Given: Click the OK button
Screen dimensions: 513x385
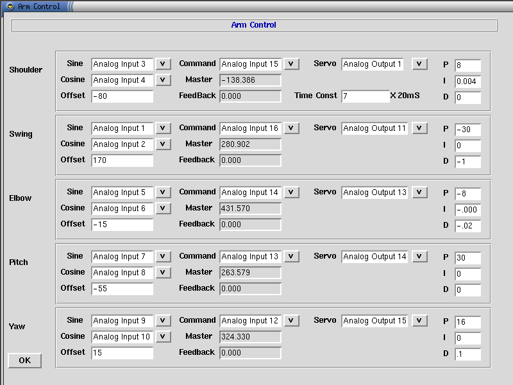Looking at the screenshot, I should click(25, 361).
